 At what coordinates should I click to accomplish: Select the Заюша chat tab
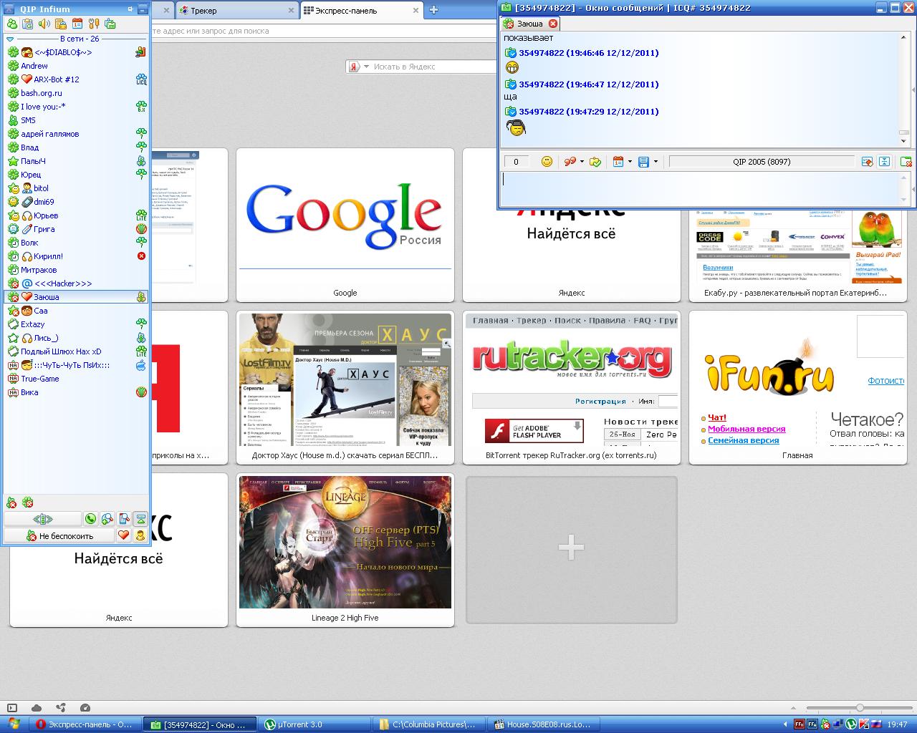click(529, 24)
